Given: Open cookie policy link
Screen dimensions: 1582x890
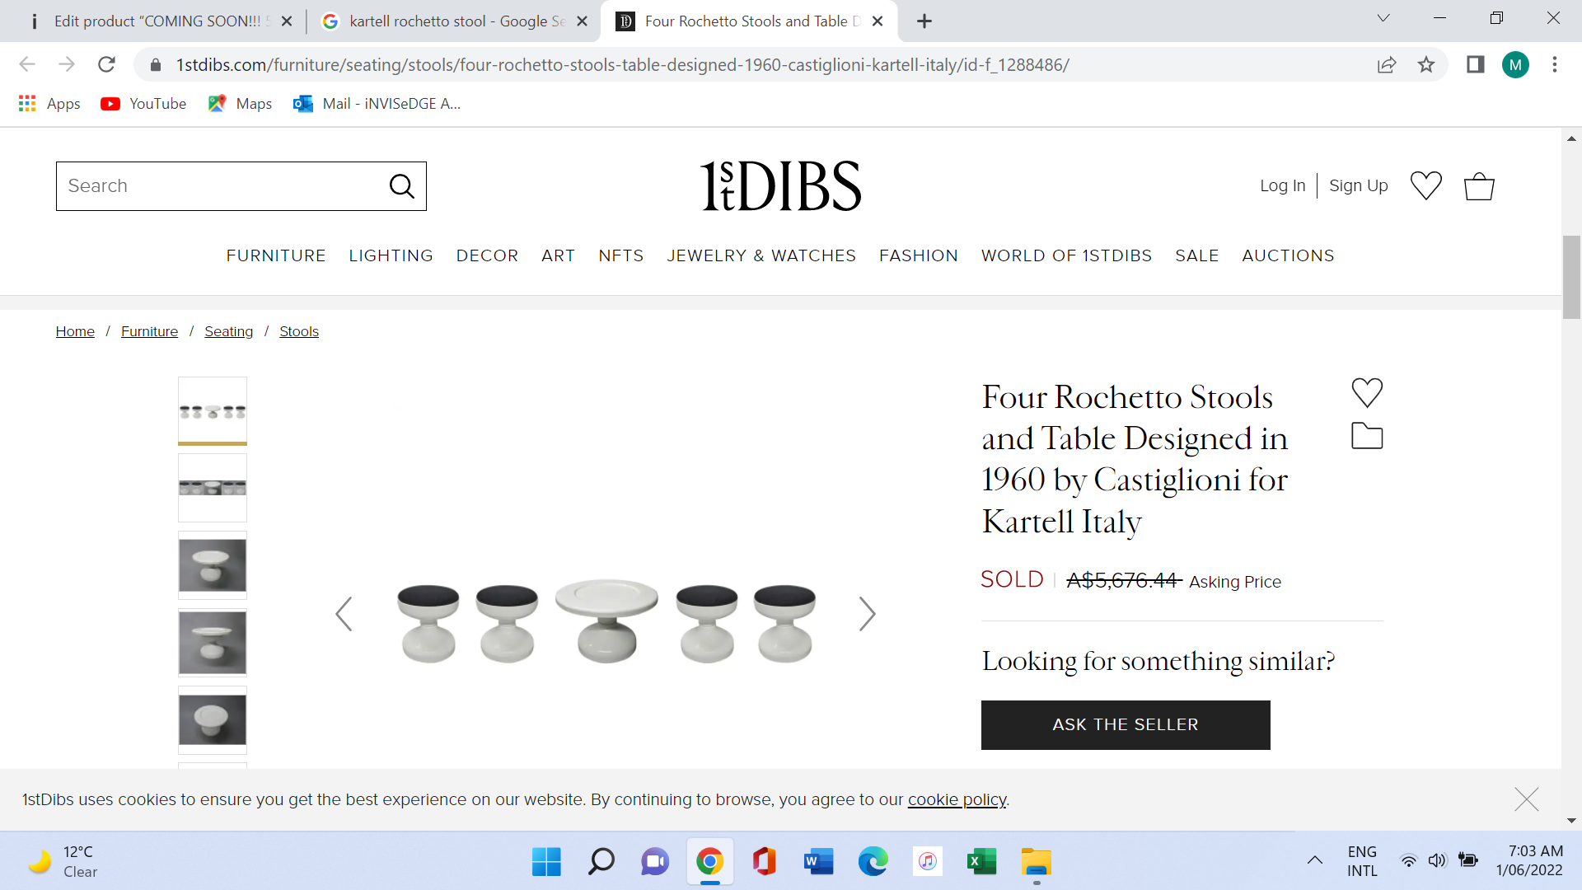Looking at the screenshot, I should [957, 799].
